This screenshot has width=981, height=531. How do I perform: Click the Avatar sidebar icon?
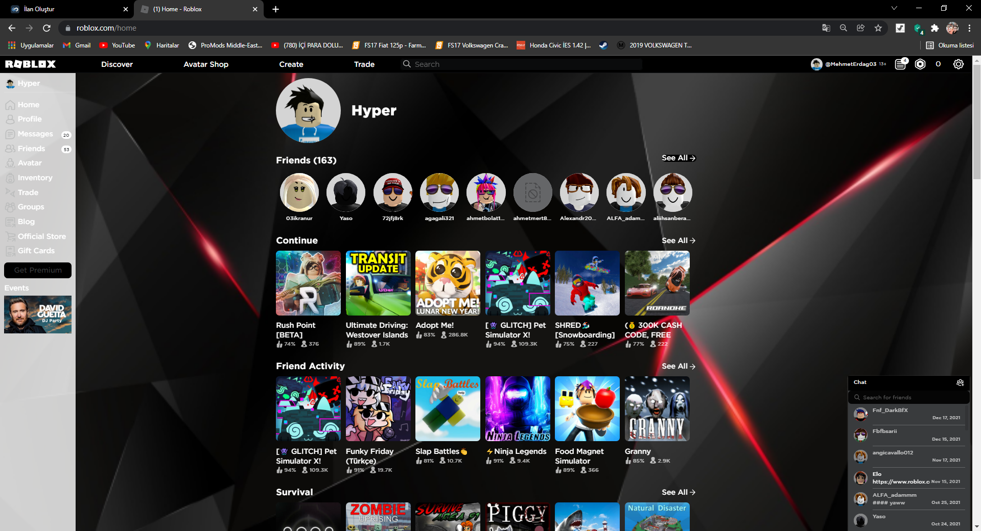pos(10,163)
